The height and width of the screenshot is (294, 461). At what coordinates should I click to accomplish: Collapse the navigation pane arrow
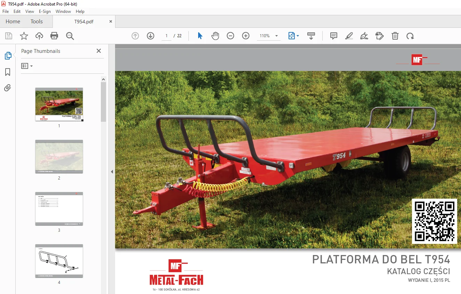point(112,172)
